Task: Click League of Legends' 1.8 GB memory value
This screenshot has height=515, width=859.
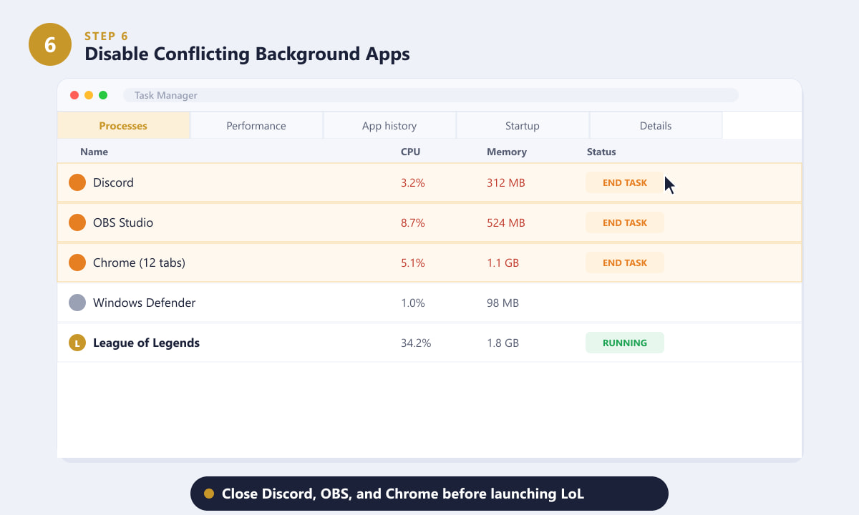Action: [x=503, y=343]
